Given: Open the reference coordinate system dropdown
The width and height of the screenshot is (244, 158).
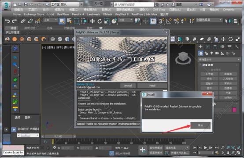Looking at the screenshot, I should pos(126,20).
